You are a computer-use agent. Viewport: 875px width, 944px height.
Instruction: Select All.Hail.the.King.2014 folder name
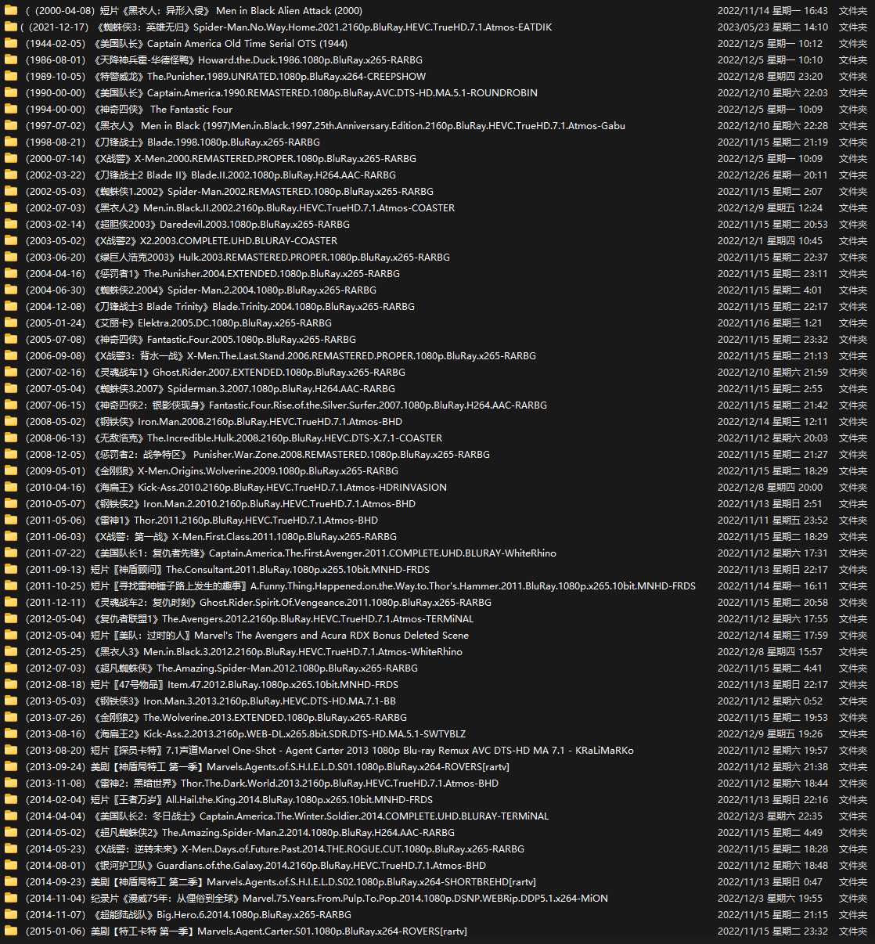pyautogui.click(x=229, y=800)
